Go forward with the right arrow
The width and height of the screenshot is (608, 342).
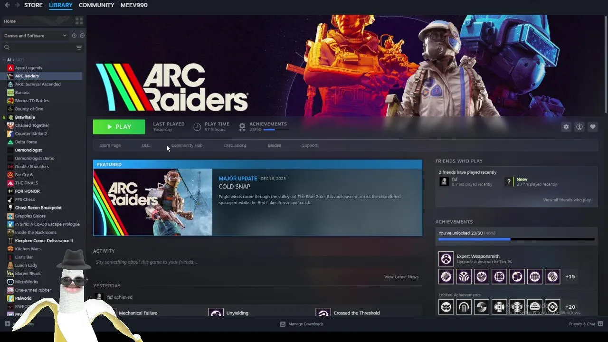pos(18,5)
